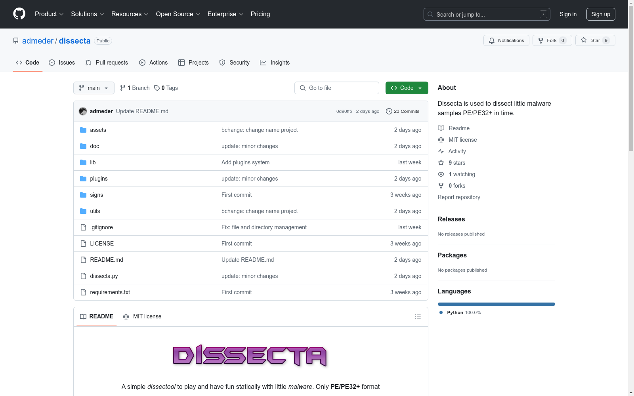634x396 pixels.
Task: Click the Packages heading link
Action: point(452,255)
